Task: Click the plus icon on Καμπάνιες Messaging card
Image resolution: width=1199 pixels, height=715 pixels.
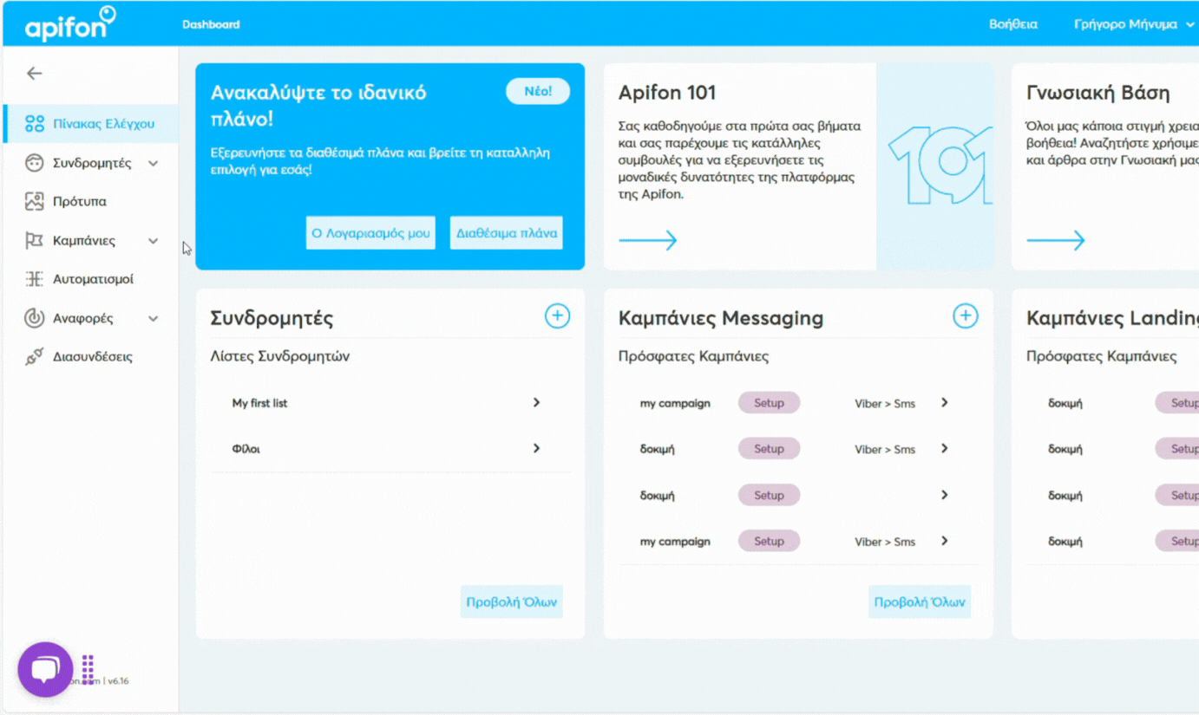Action: pyautogui.click(x=966, y=316)
